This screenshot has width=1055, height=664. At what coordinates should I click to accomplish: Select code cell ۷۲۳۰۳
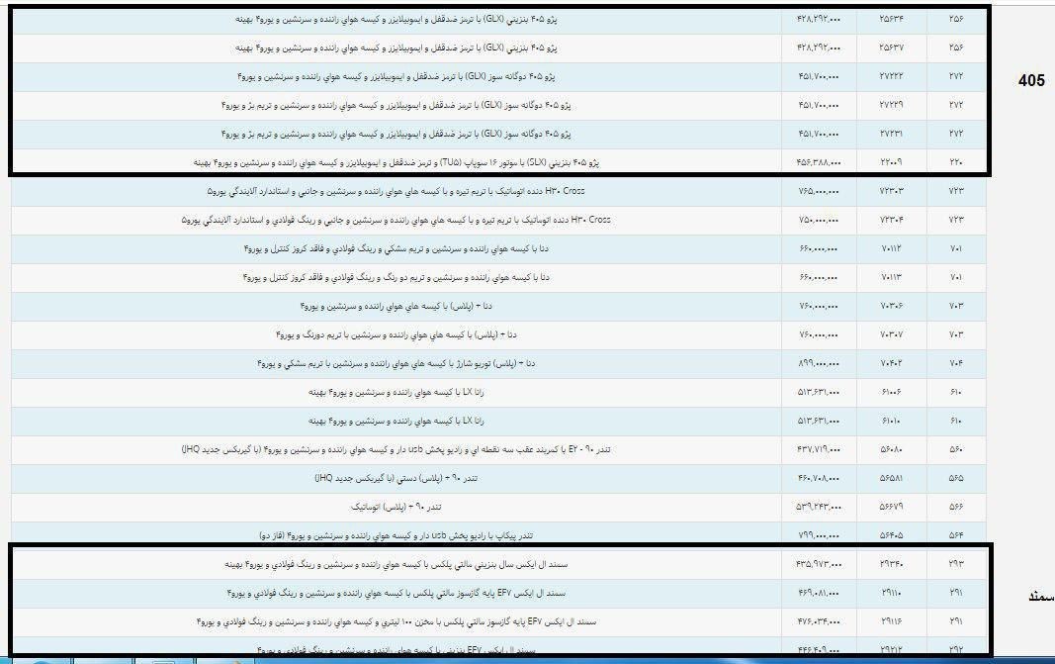(891, 191)
